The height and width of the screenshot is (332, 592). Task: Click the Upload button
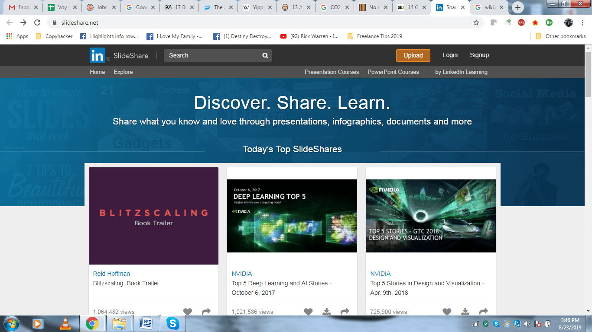point(413,55)
